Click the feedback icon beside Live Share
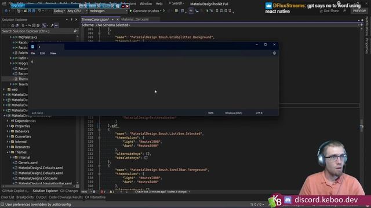The width and height of the screenshot is (371, 208). 345,11
